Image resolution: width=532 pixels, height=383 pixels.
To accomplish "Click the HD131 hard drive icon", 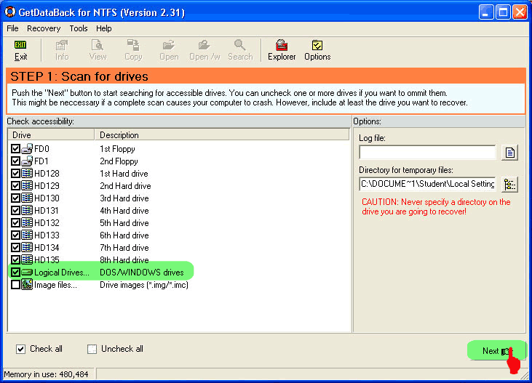I will pyautogui.click(x=27, y=211).
